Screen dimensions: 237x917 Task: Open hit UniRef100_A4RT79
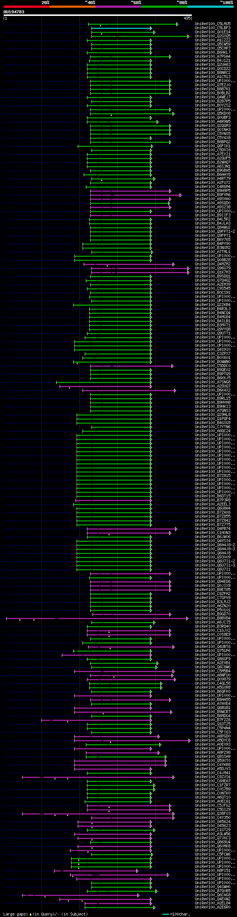coord(213,179)
